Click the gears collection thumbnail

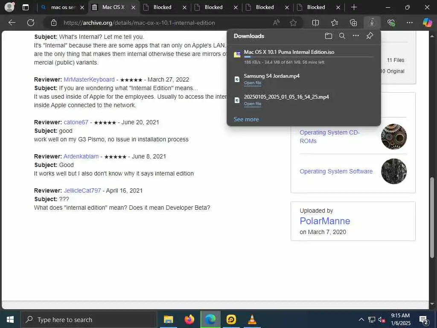(x=394, y=137)
